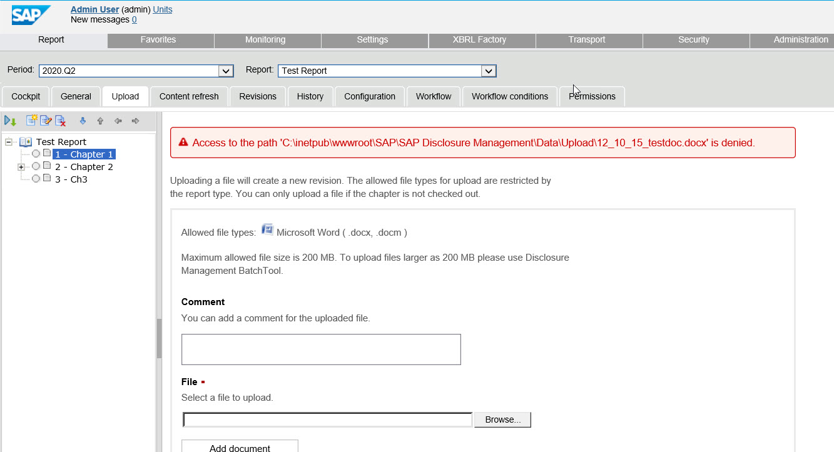Viewport: 834px width, 452px height.
Task: Click the file path input field
Action: [x=328, y=419]
